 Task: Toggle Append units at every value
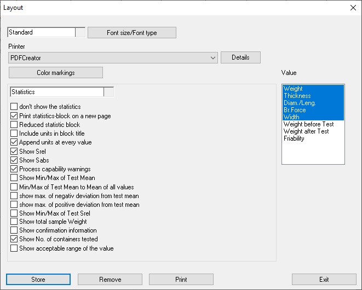click(14, 142)
